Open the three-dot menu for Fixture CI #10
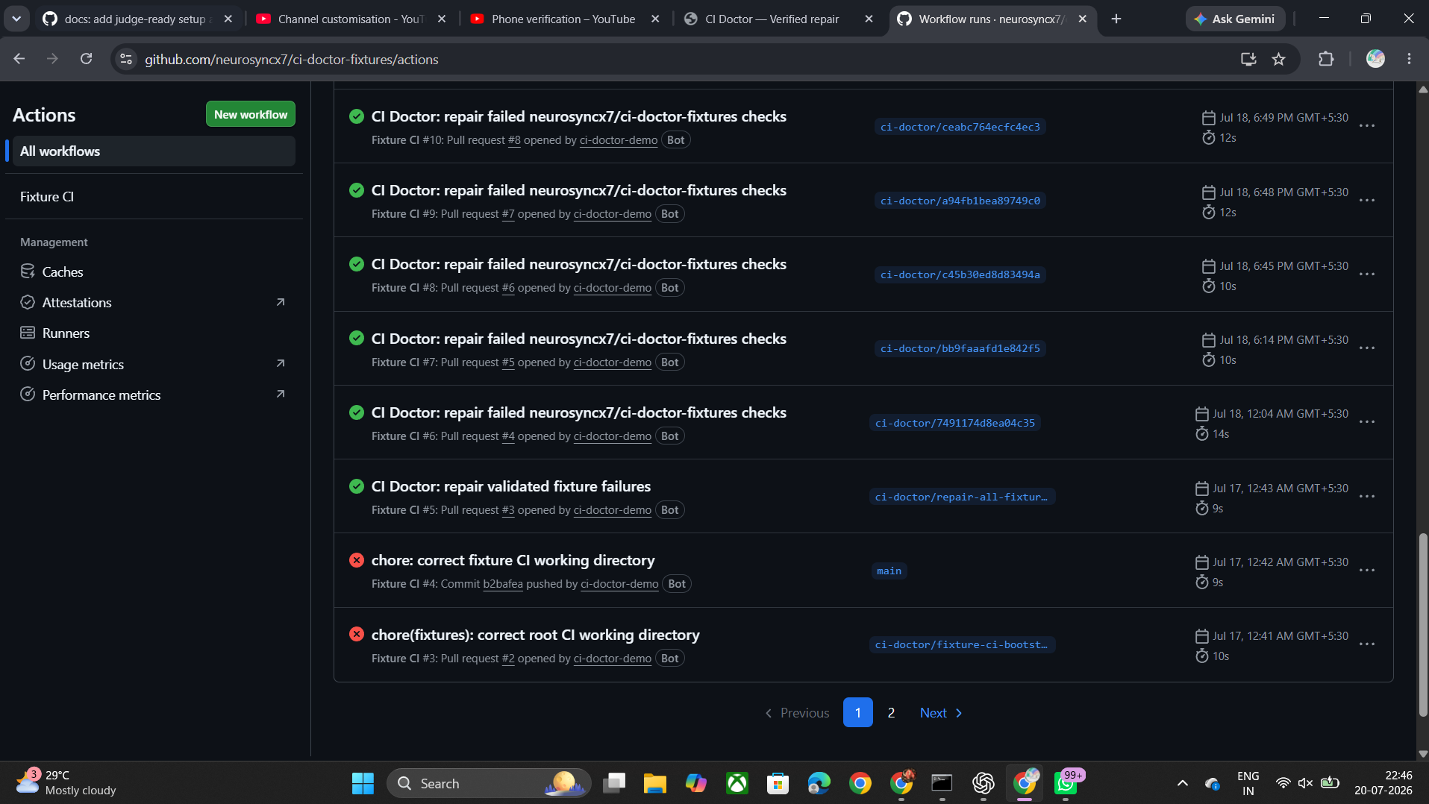 [x=1367, y=126]
